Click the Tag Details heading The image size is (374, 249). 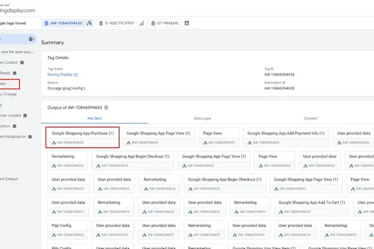[x=58, y=58]
